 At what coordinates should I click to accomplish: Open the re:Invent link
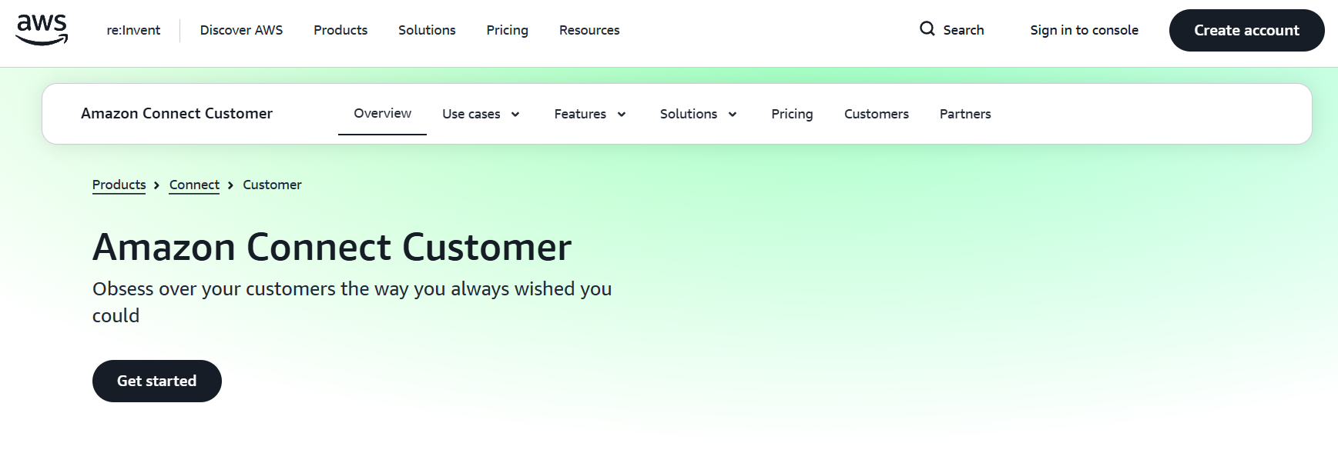(x=133, y=30)
